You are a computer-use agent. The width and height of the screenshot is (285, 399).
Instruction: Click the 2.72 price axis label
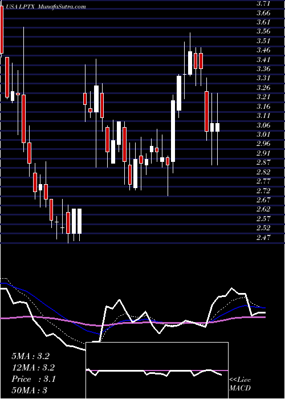263,191
